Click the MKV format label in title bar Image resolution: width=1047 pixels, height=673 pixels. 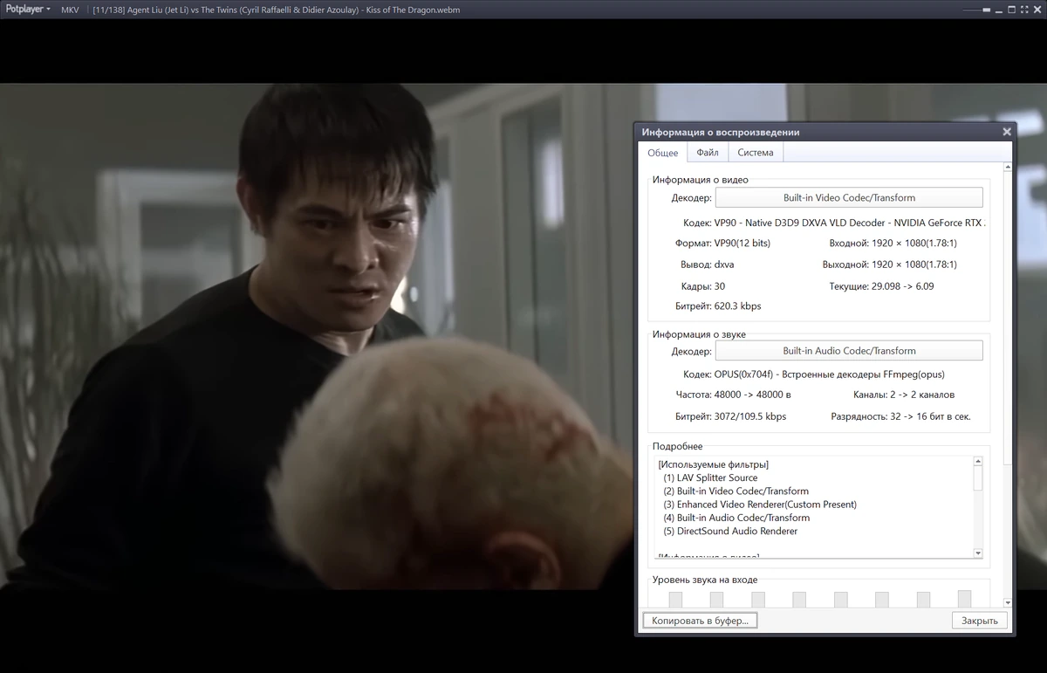point(70,10)
